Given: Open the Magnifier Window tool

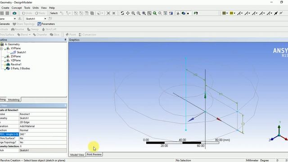Looking at the screenshot, I should point(149,13).
